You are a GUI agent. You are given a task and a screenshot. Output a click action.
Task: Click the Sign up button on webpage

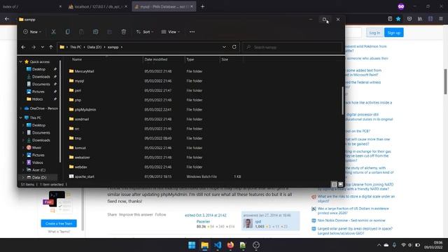coord(393,33)
